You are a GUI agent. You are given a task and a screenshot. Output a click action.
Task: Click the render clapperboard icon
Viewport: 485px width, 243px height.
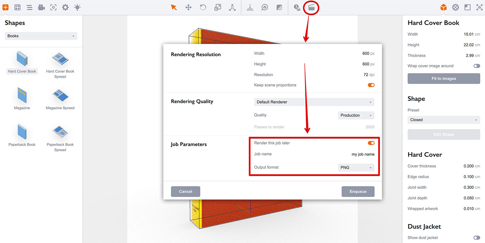point(311,7)
